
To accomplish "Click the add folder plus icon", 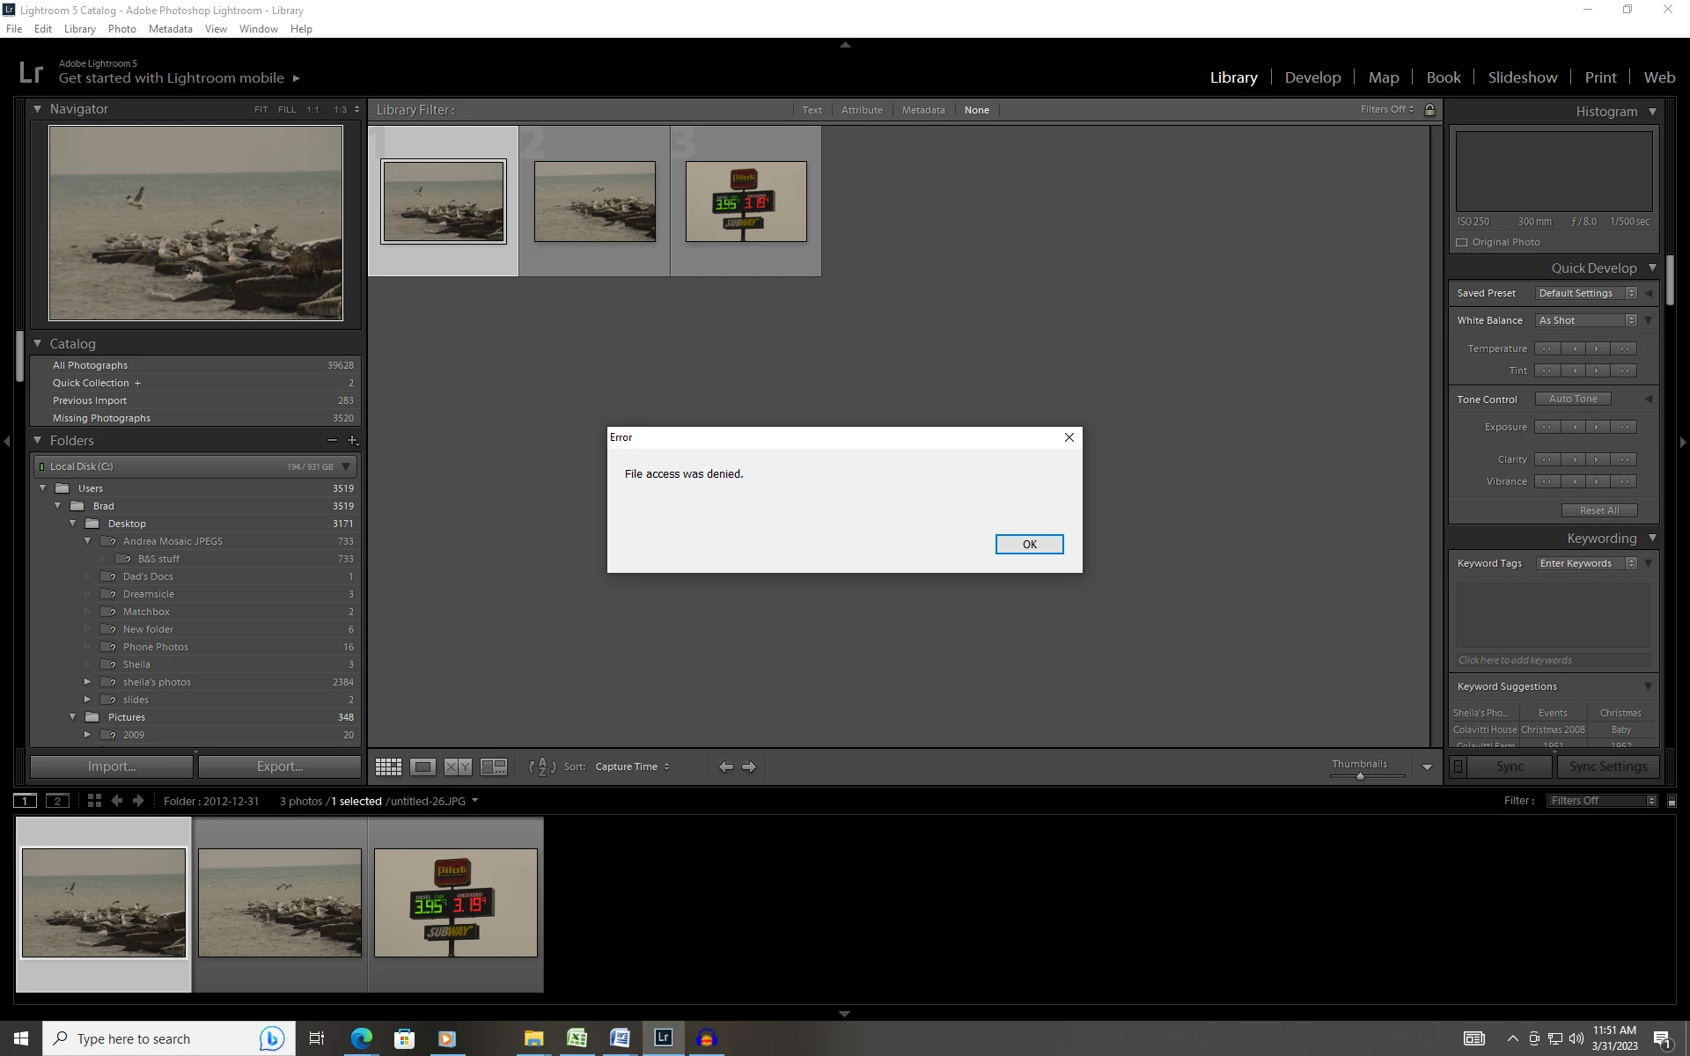I will point(352,440).
